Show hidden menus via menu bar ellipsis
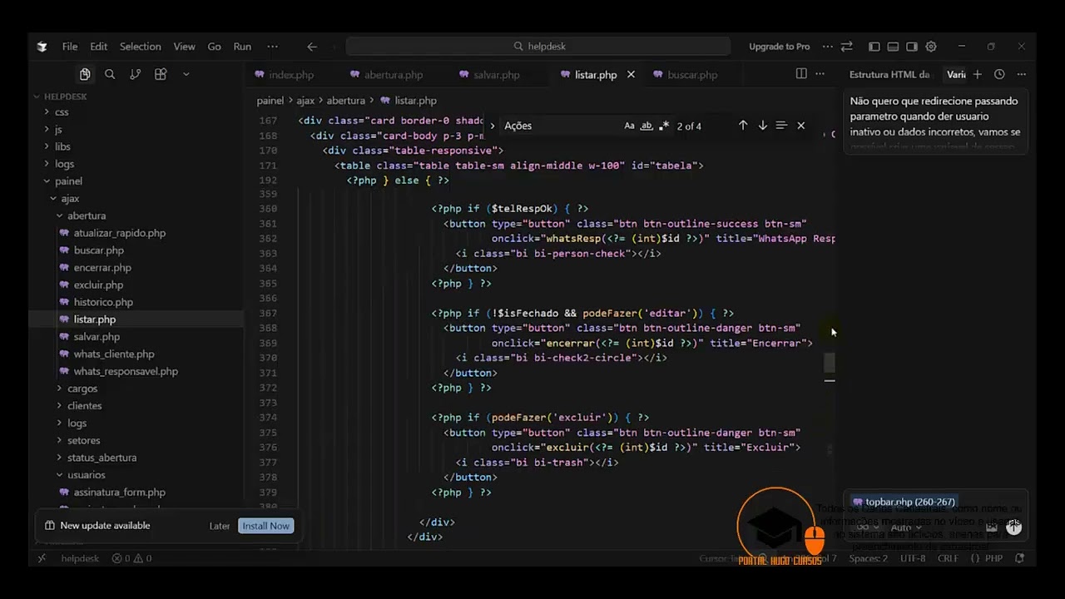 pyautogui.click(x=272, y=47)
